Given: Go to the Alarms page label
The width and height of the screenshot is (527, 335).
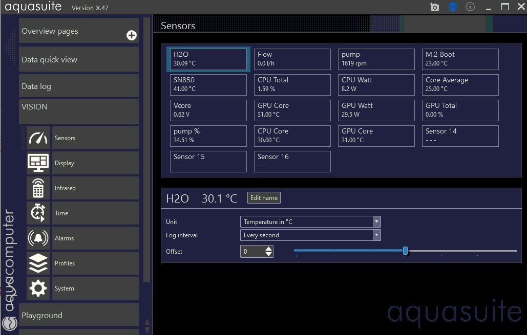Looking at the screenshot, I should tap(95, 238).
